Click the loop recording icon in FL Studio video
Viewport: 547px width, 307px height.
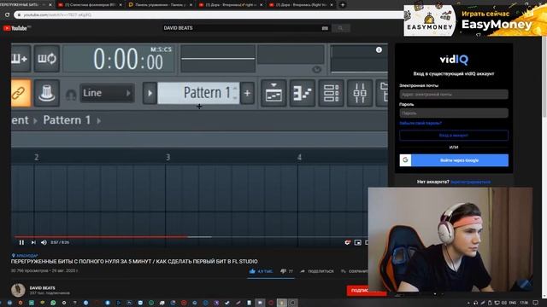pyautogui.click(x=47, y=58)
